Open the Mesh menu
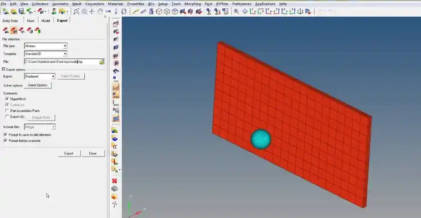 pyautogui.click(x=77, y=4)
